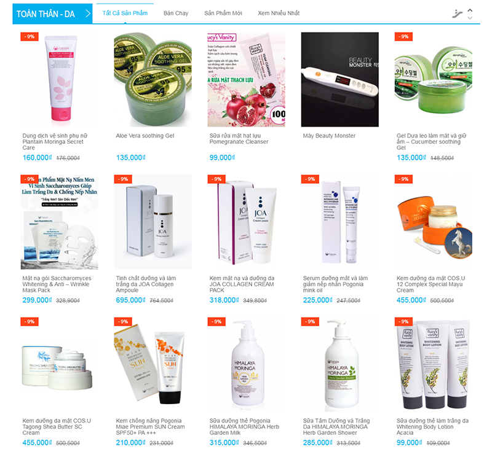Open the Xem Nhiều Nhất tab
Viewport: 492px width, 449px height.
point(279,13)
